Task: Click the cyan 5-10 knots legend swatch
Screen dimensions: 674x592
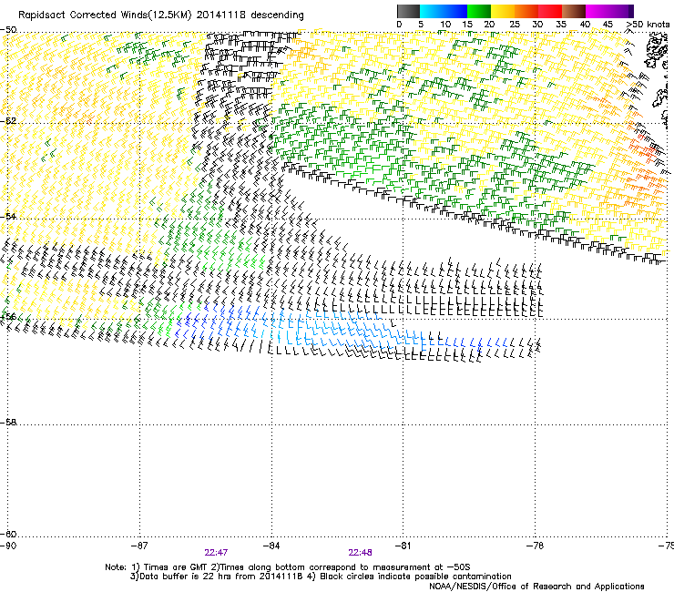Action: tap(432, 11)
